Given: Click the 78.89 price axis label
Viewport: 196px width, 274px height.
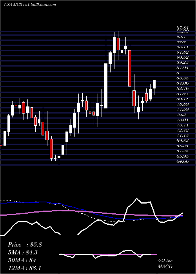Looking at the screenshot, I should 183,104.
